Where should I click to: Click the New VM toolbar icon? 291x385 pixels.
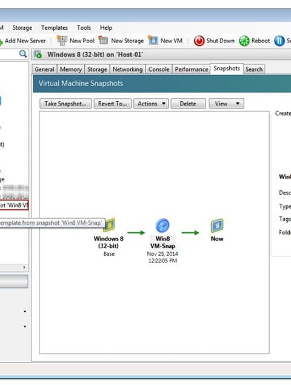click(x=153, y=40)
